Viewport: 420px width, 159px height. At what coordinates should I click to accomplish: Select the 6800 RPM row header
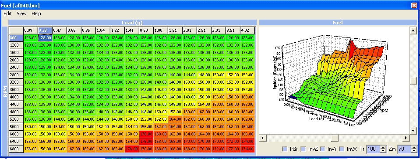click(16, 149)
